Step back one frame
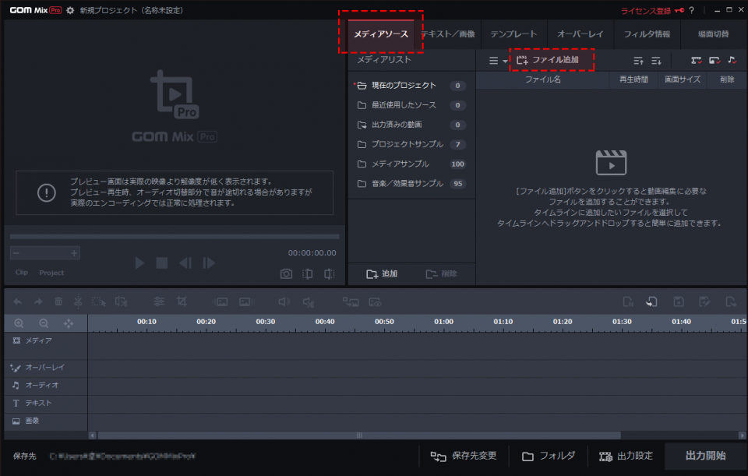Screen dimensions: 748x476 point(185,263)
